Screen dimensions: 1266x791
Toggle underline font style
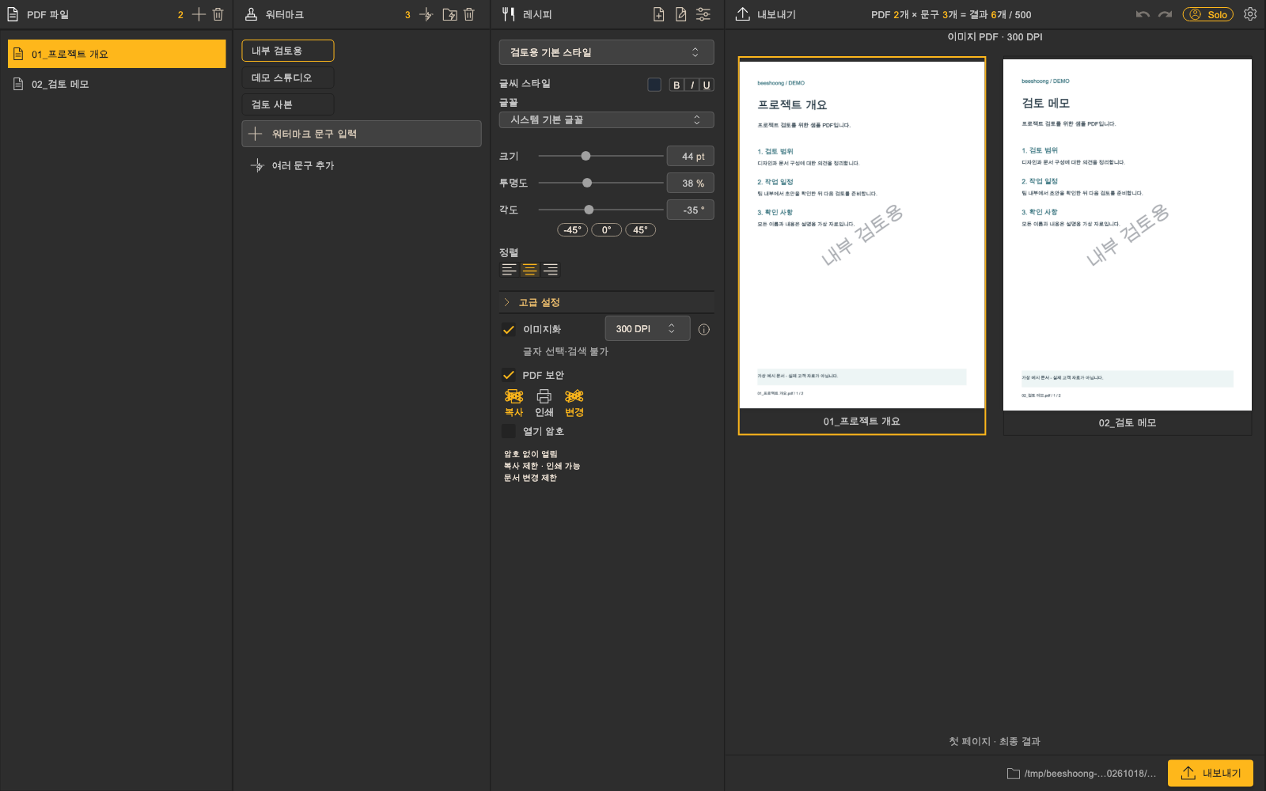[x=707, y=85]
